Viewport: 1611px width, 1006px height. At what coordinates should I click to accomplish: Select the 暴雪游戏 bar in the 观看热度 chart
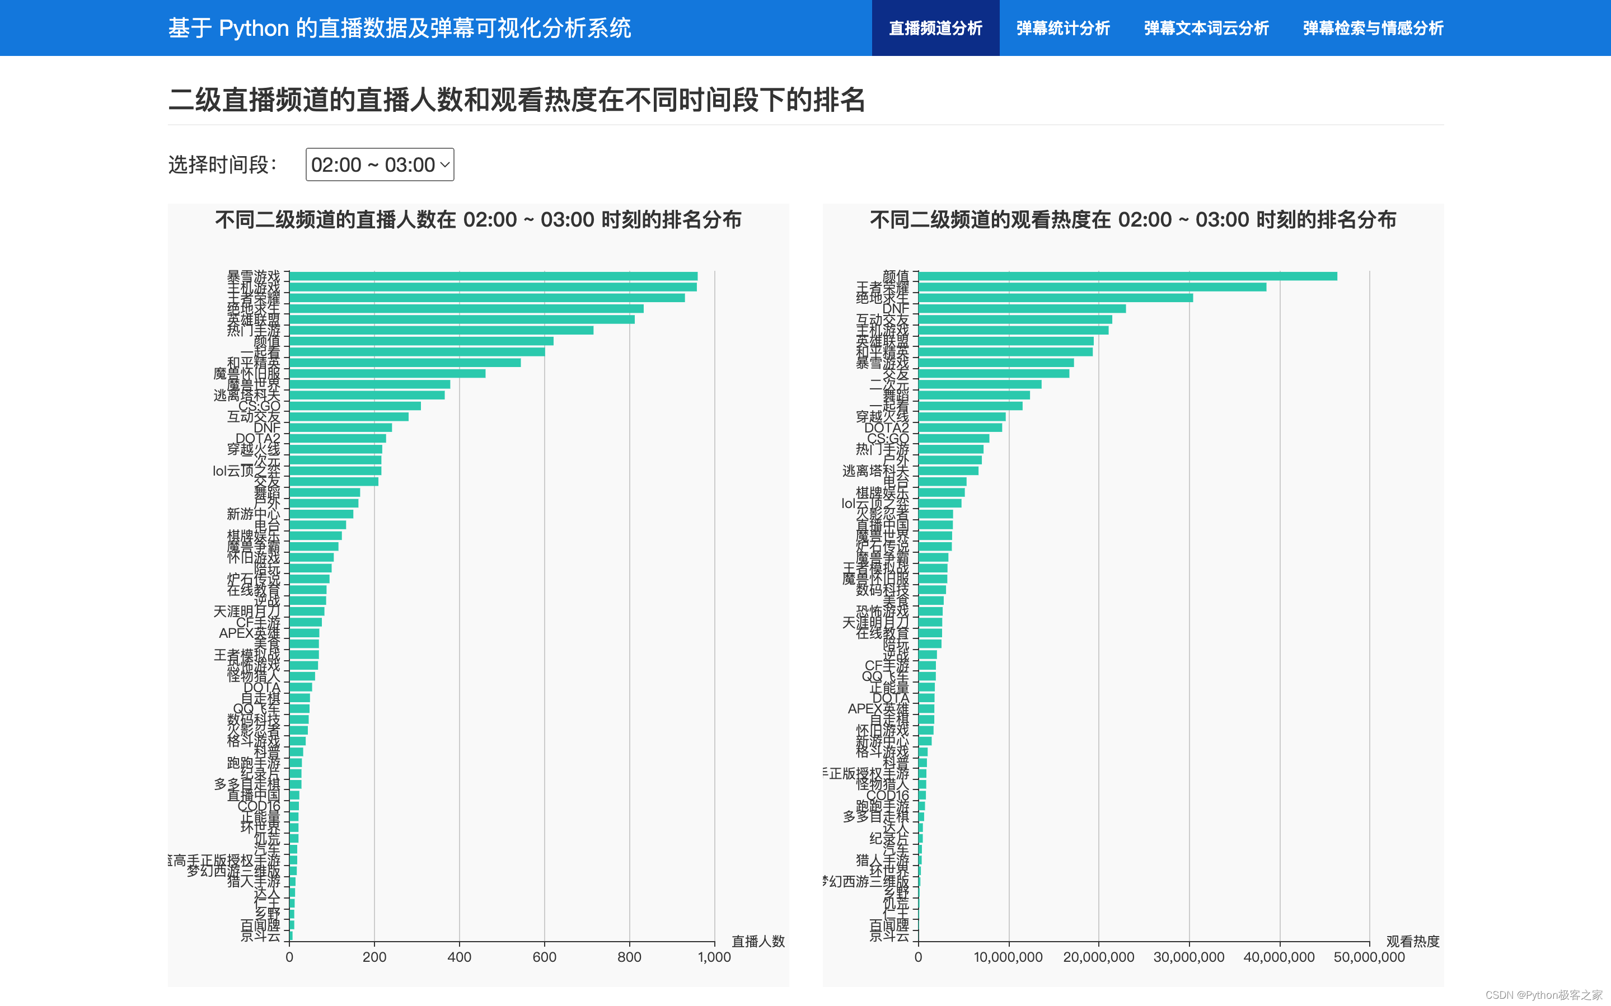tap(995, 363)
